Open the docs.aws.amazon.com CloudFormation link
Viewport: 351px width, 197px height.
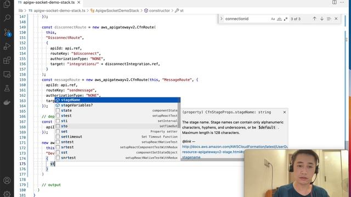point(235,147)
